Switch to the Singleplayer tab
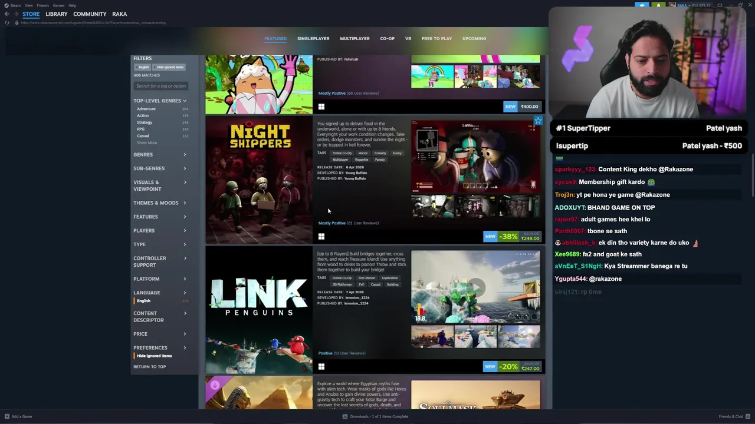Viewport: 755px width, 424px height. click(x=313, y=38)
